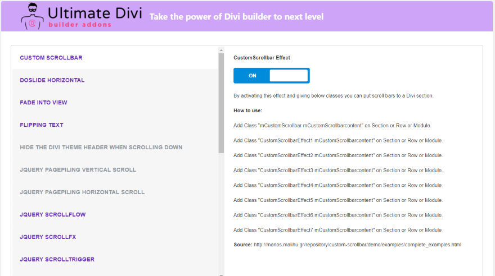Click the CustomScrollbarEffect5 class line

338,200
